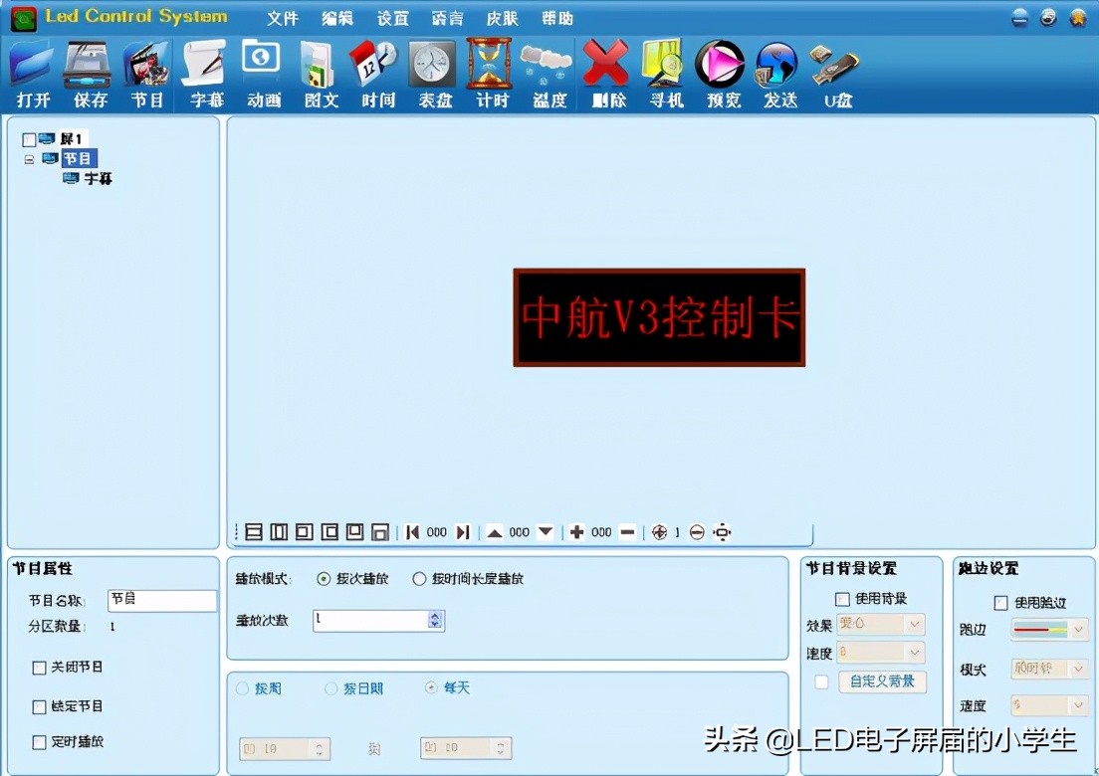Open a file with the 打开 toolbar icon
Viewport: 1099px width, 776px height.
tap(31, 70)
